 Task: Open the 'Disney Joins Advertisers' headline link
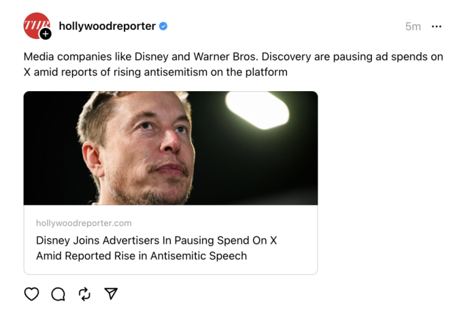(x=156, y=240)
